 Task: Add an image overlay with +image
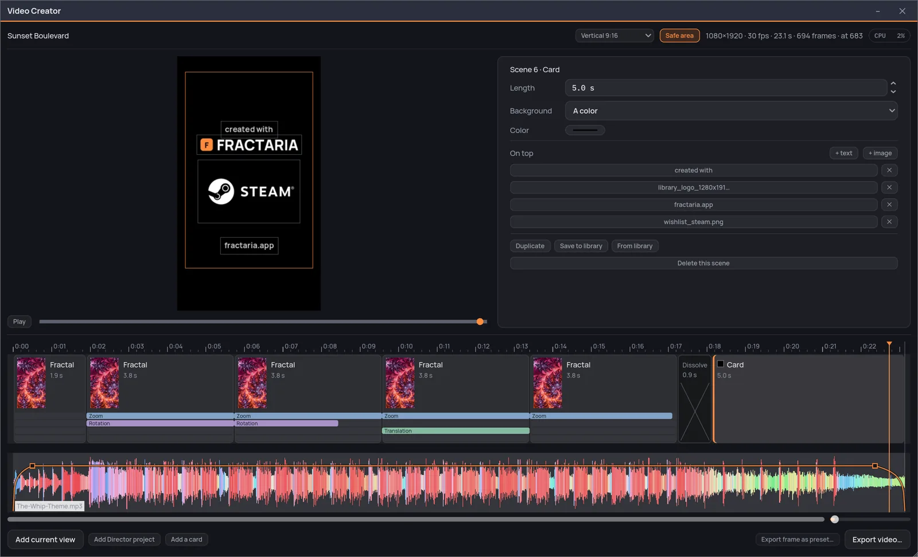coord(880,153)
